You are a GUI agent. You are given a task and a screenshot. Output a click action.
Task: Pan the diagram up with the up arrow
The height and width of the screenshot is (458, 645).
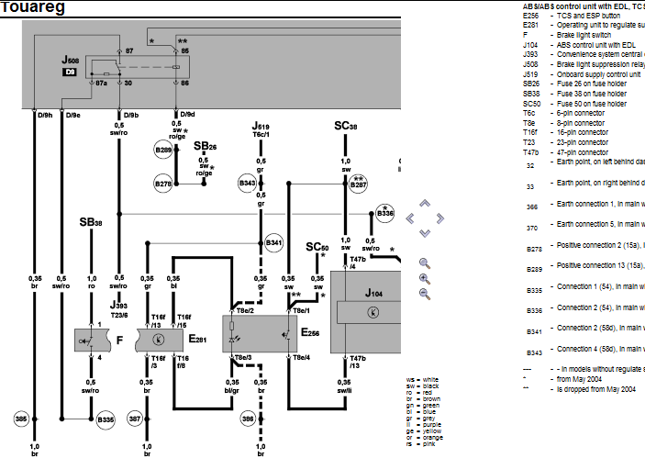(425, 203)
